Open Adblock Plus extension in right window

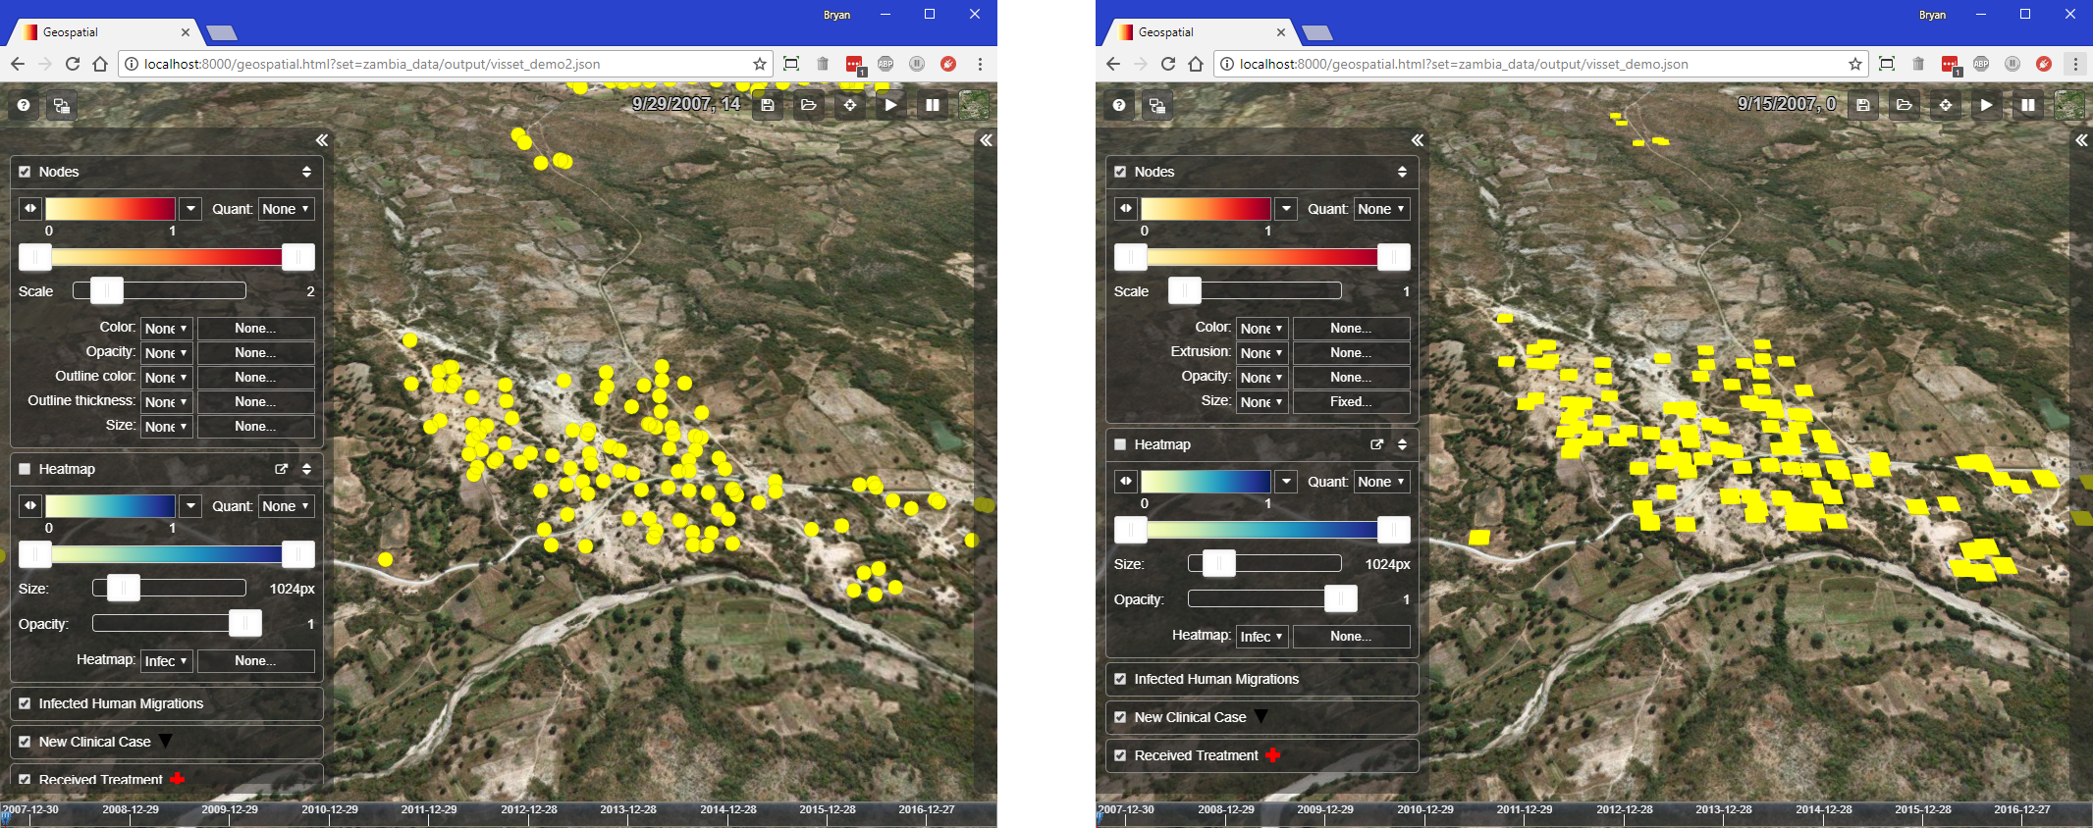pos(1981,64)
